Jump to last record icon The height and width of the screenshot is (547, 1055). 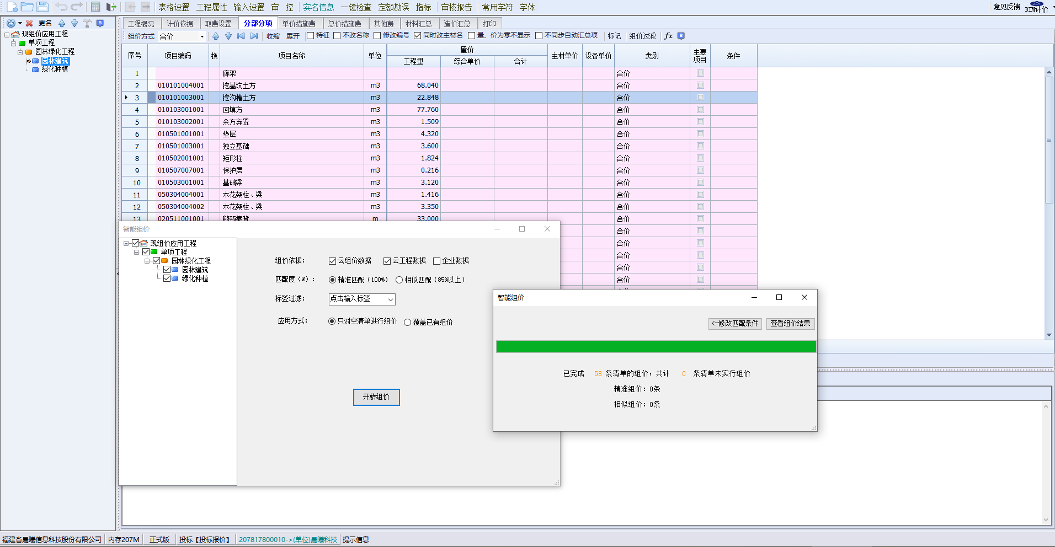254,36
